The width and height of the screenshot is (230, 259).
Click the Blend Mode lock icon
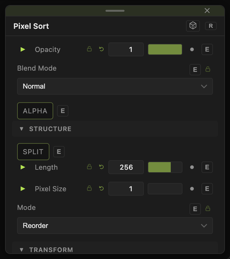tap(208, 69)
